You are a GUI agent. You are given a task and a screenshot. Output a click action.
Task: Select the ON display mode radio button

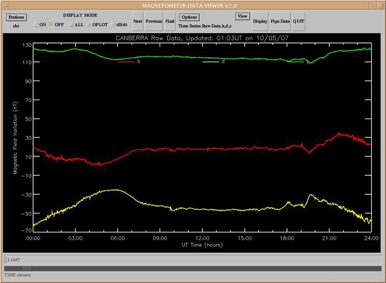point(36,25)
